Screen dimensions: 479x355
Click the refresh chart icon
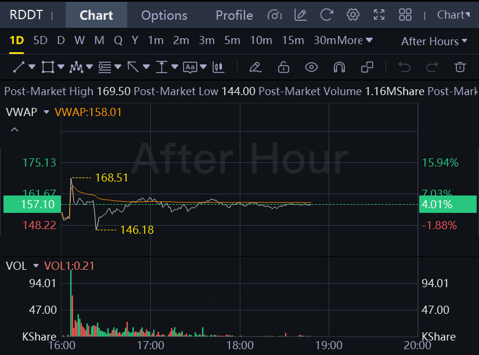click(x=327, y=15)
